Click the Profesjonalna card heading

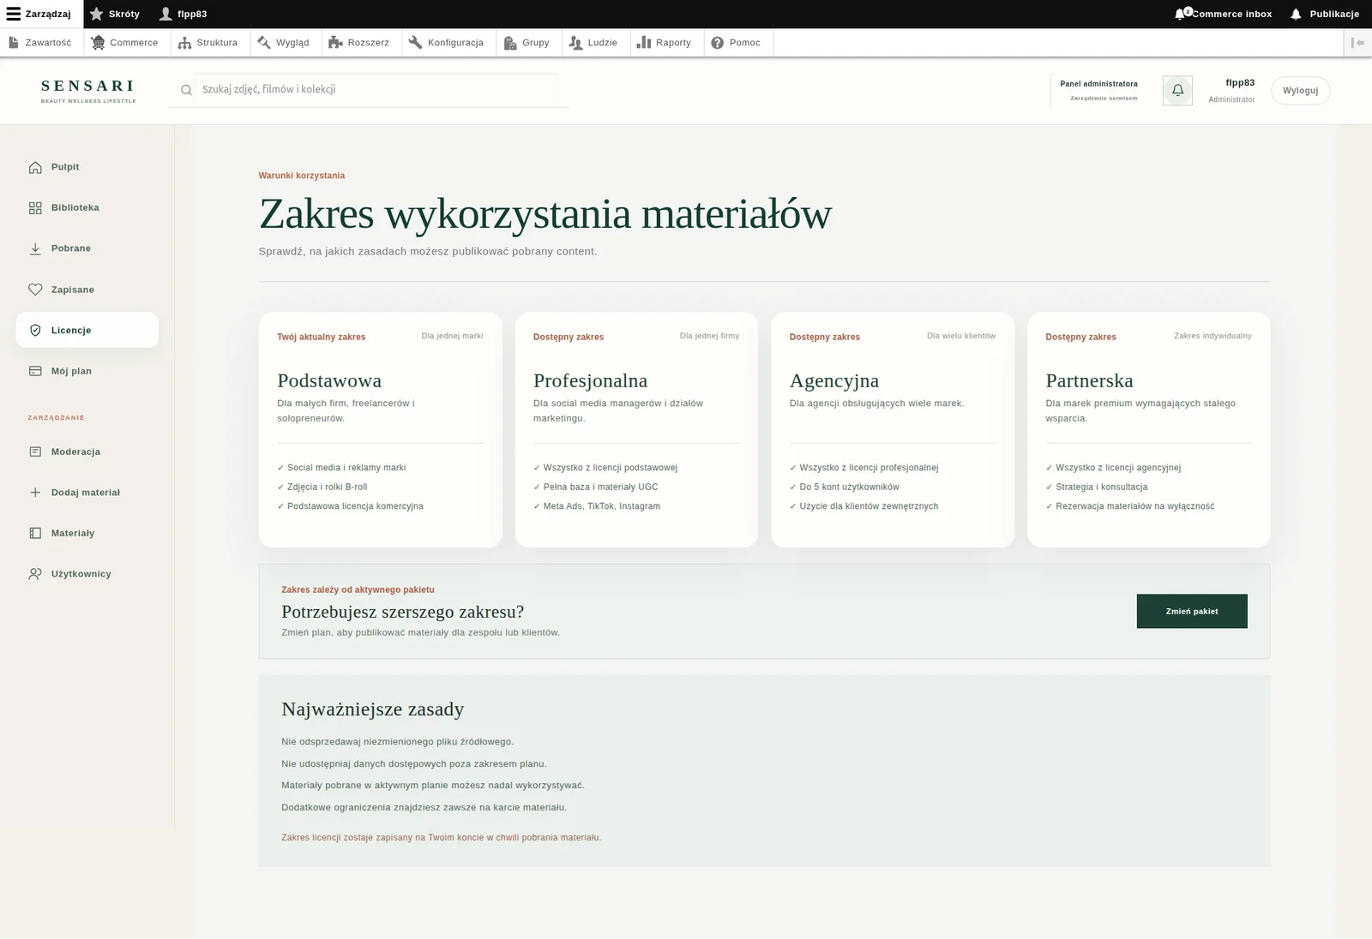click(590, 380)
